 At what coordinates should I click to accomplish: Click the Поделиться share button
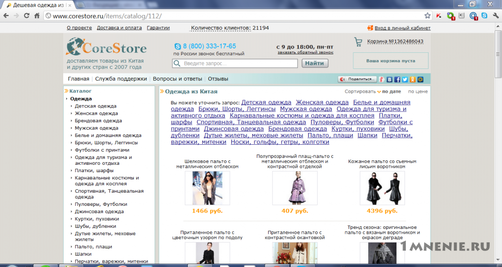coord(357,79)
